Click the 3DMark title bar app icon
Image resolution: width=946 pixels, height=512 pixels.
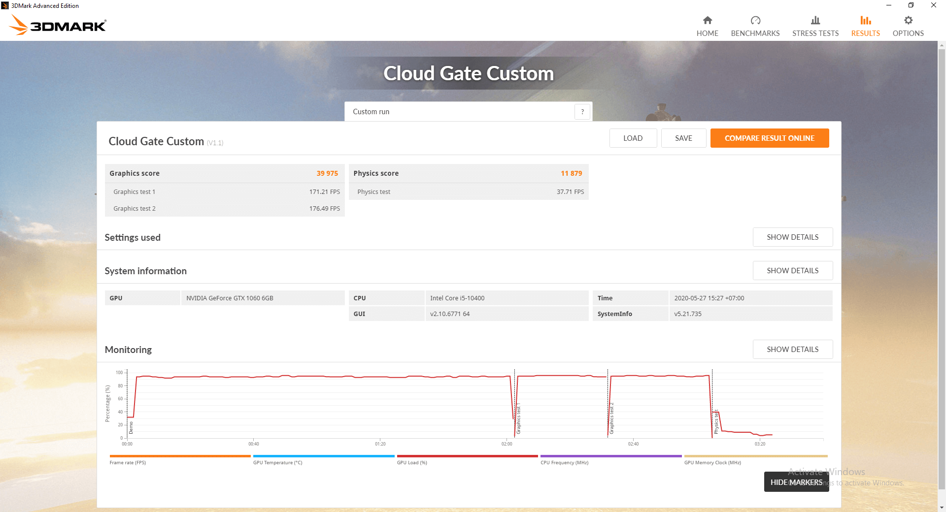coord(5,5)
